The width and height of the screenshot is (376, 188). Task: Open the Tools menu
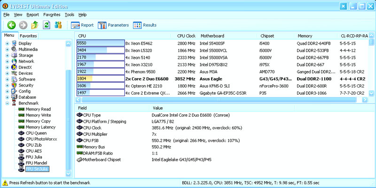click(x=70, y=15)
